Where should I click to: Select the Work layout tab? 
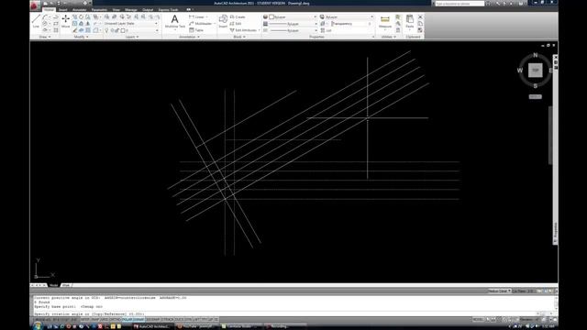66,285
